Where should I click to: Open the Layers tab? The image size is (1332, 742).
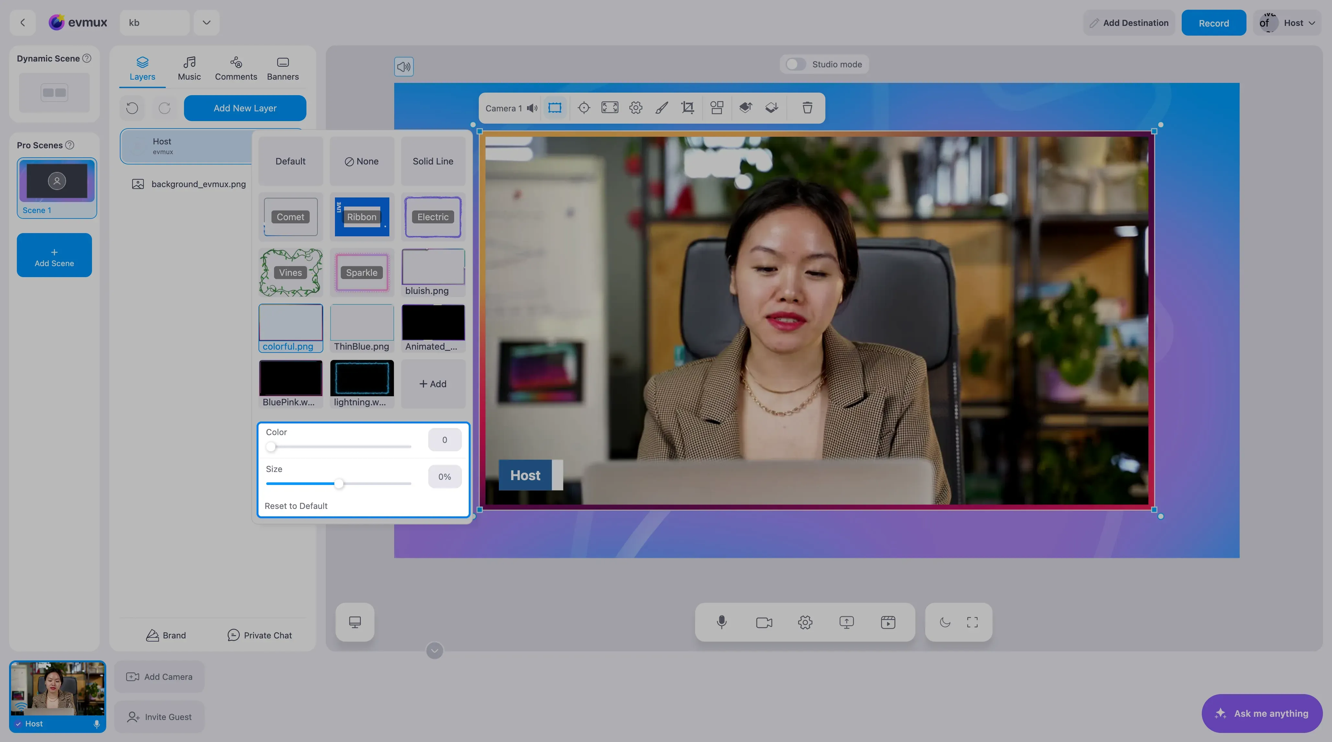[x=142, y=69]
